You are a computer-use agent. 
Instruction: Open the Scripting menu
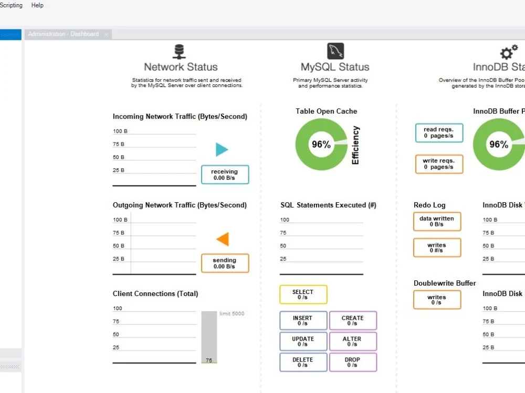[11, 5]
